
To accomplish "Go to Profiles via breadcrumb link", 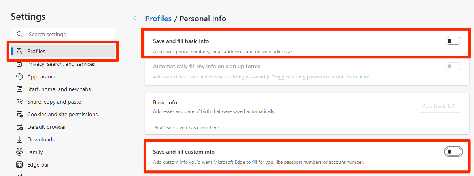I will coord(159,19).
